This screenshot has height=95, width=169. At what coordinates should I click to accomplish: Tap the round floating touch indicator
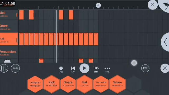click(x=134, y=63)
